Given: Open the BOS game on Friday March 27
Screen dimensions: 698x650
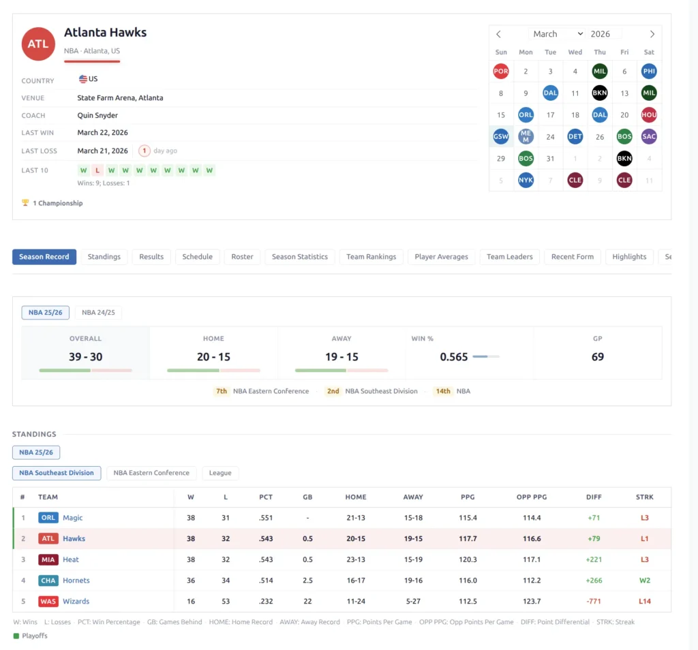Looking at the screenshot, I should coord(624,136).
